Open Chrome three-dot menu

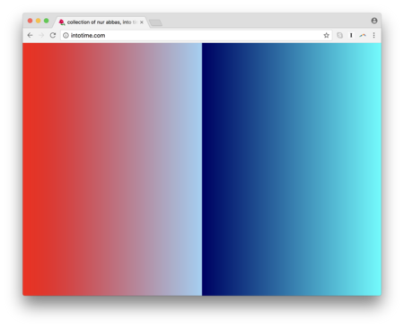(373, 35)
